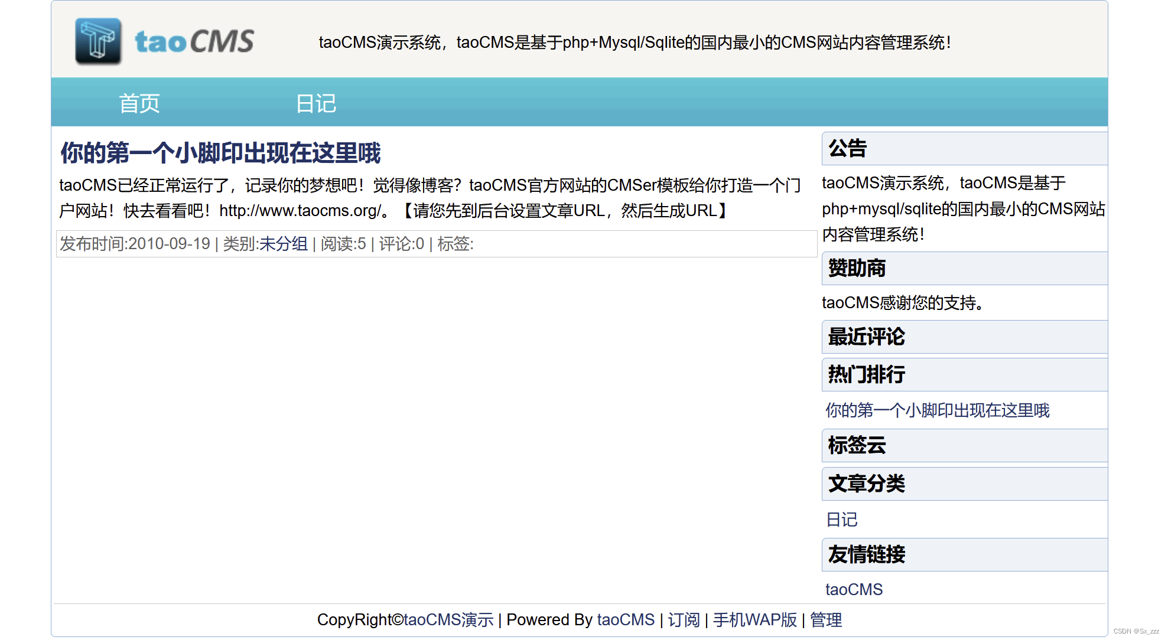
Task: Open the 首页 navigation menu item
Action: pyautogui.click(x=139, y=103)
